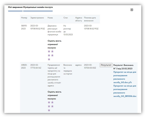This screenshot has width=145, height=117.
Task: Select the fourth star for application 40825-2023
Action: tap(52, 106)
